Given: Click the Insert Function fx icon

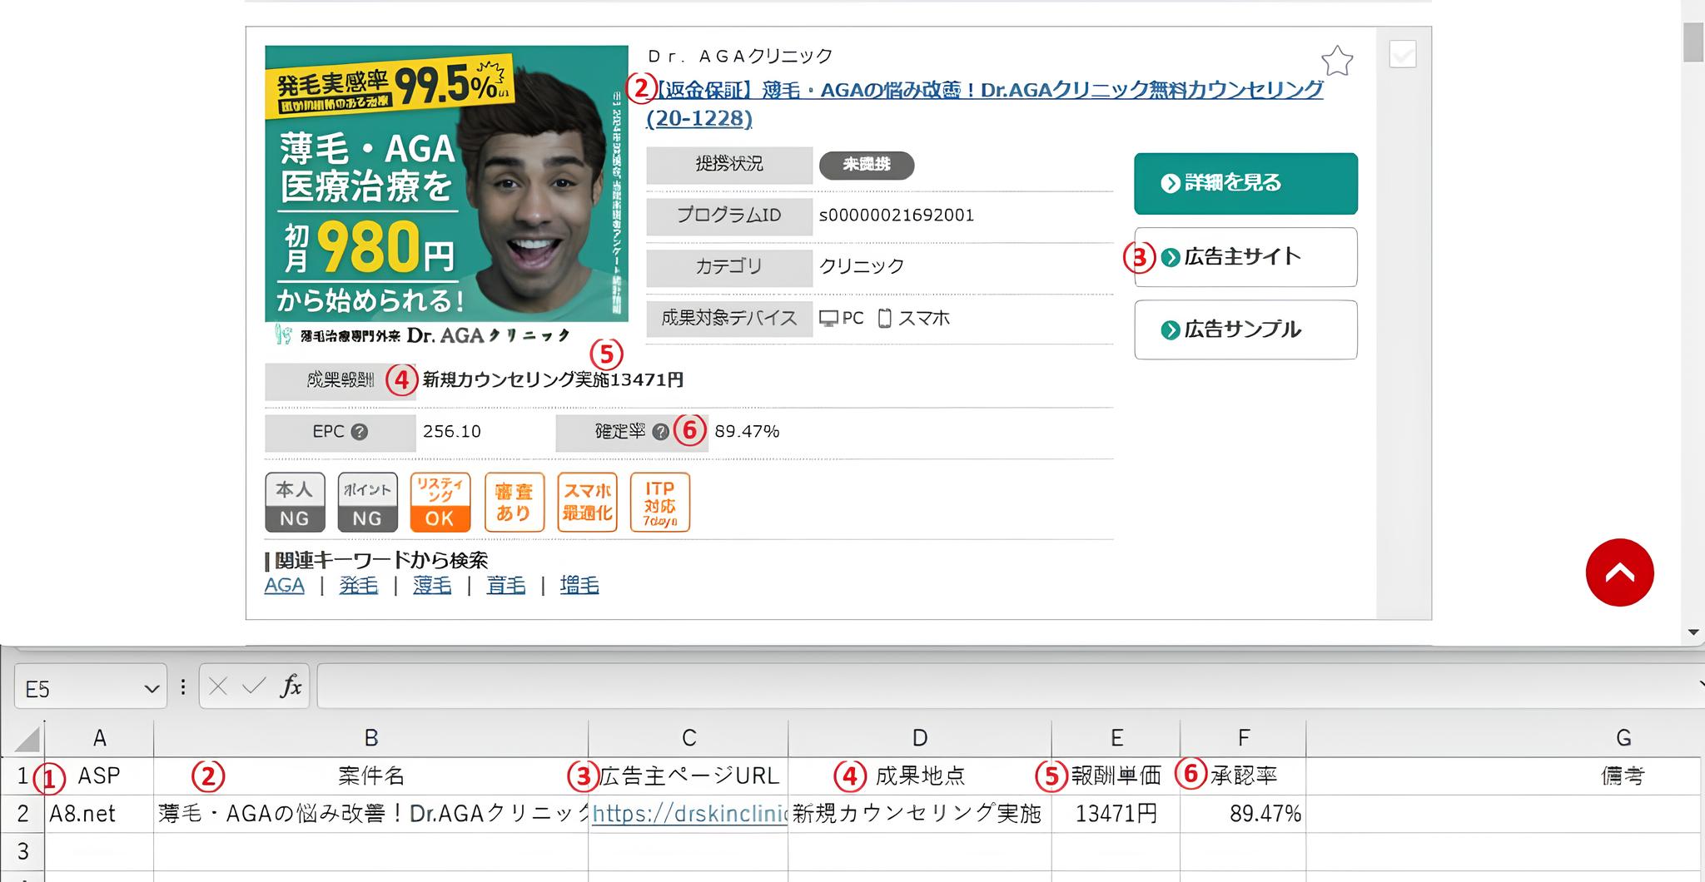Looking at the screenshot, I should coord(291,687).
